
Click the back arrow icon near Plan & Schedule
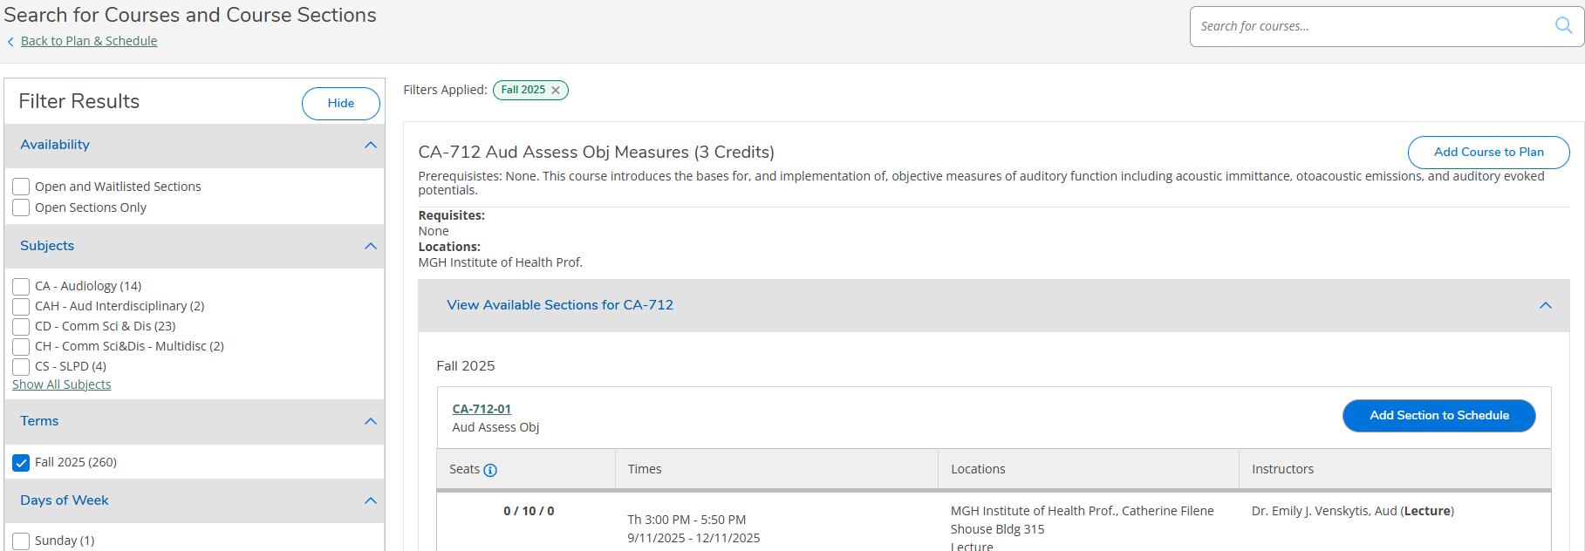pyautogui.click(x=10, y=42)
